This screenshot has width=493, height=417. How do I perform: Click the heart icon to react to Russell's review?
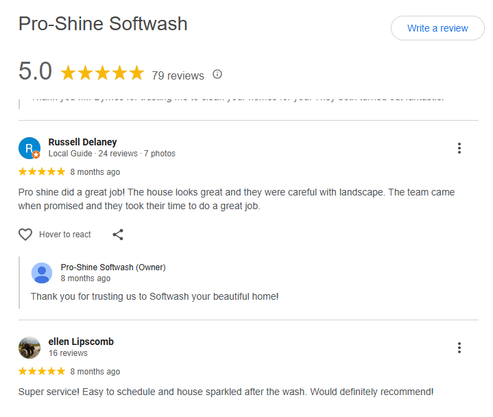click(x=25, y=235)
